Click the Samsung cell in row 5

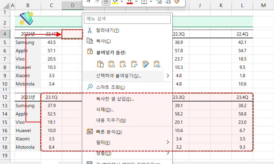click(x=28, y=42)
